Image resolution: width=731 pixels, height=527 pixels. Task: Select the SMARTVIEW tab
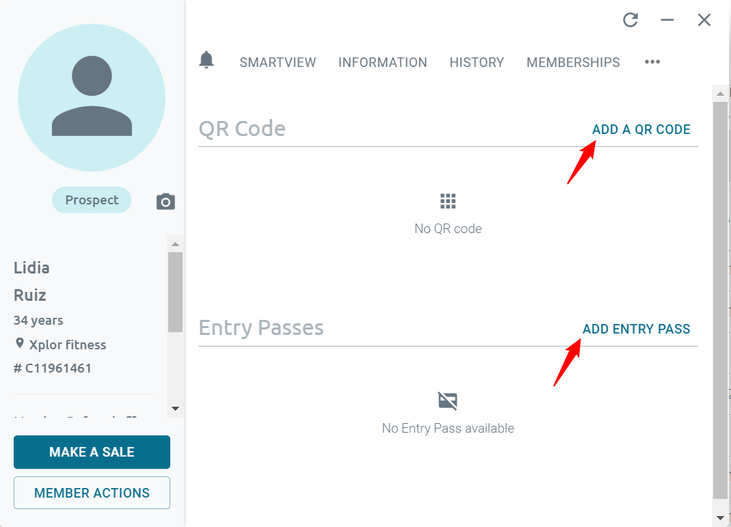point(278,62)
